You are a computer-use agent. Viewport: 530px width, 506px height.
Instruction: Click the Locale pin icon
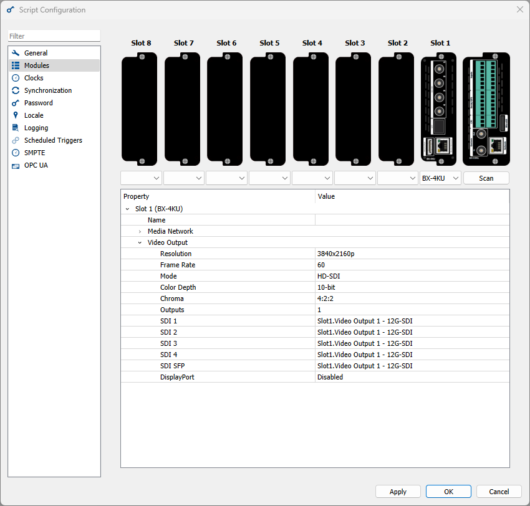(16, 115)
